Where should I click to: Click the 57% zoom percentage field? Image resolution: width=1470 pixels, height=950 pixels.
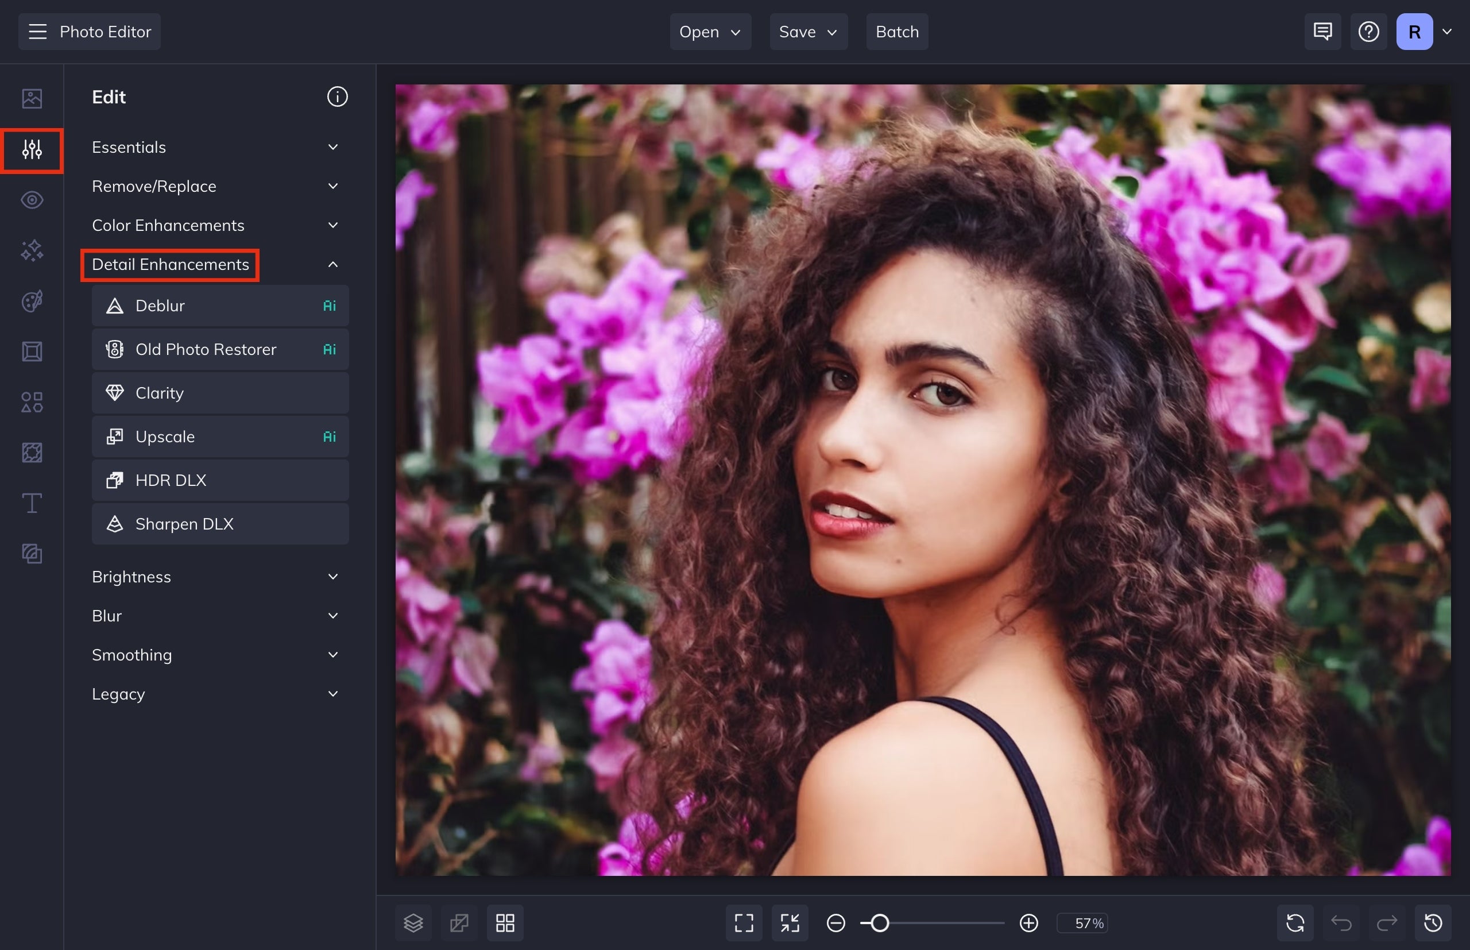pyautogui.click(x=1082, y=922)
